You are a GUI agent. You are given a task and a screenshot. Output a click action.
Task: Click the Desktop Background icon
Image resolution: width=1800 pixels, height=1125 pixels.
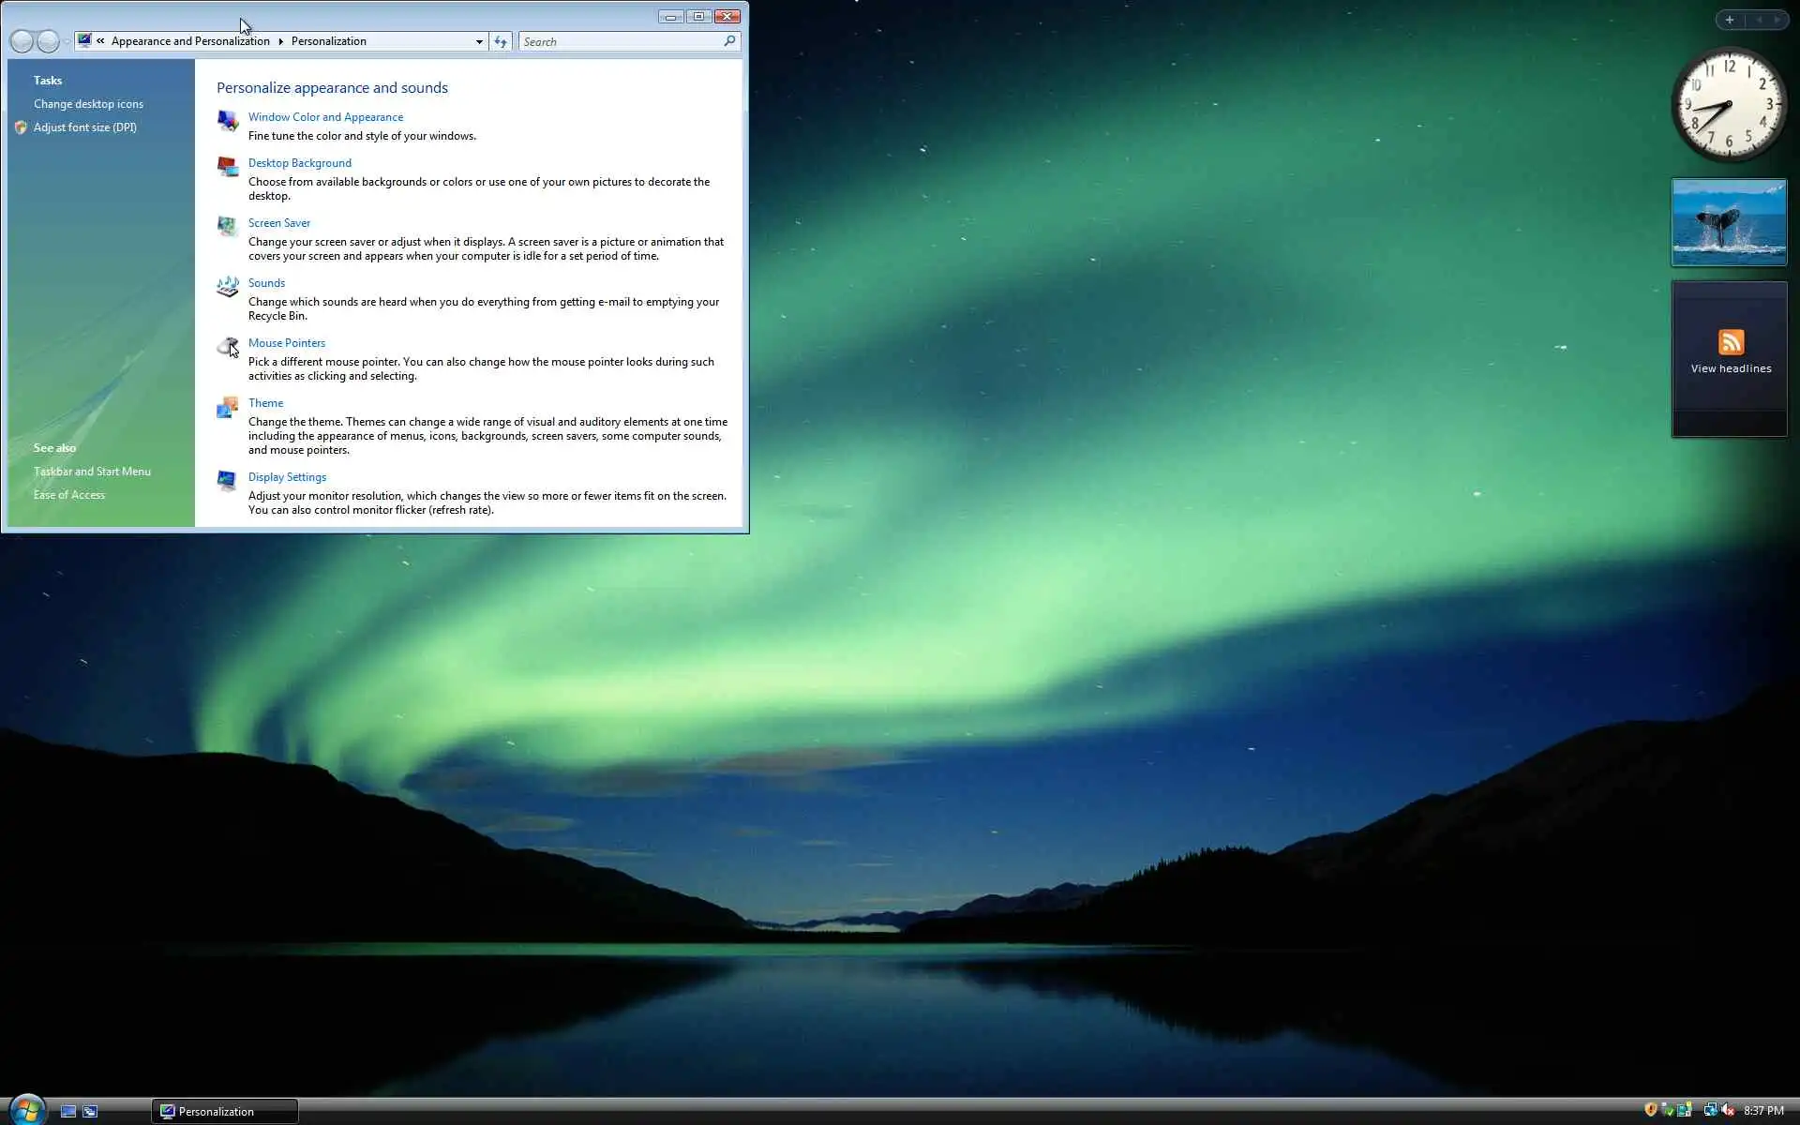[227, 166]
